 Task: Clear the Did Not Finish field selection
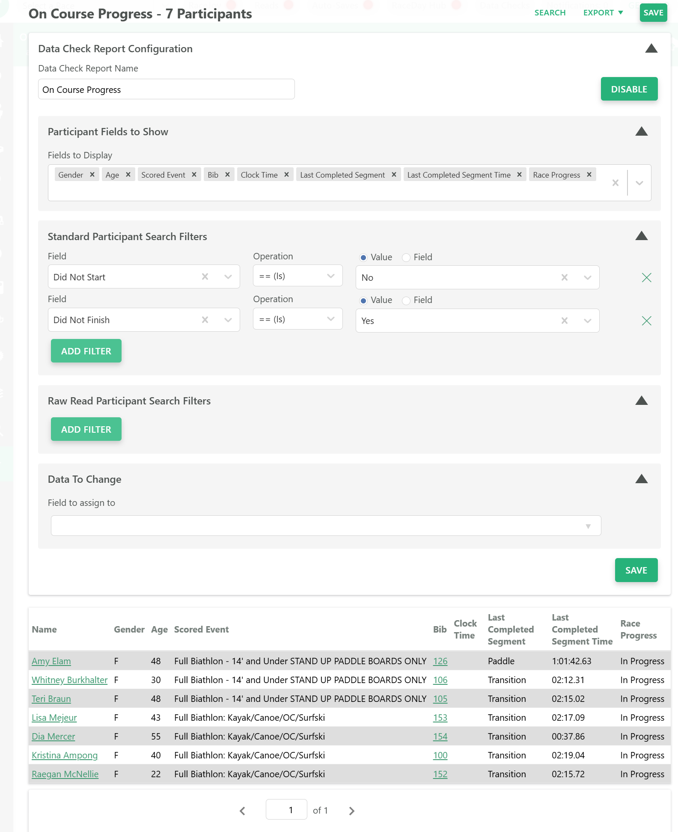(205, 320)
